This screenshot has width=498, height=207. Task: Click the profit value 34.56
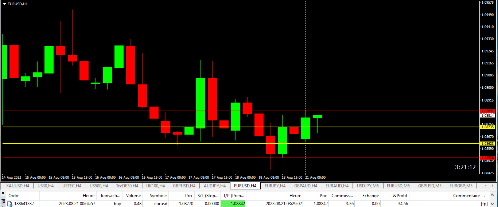402,204
